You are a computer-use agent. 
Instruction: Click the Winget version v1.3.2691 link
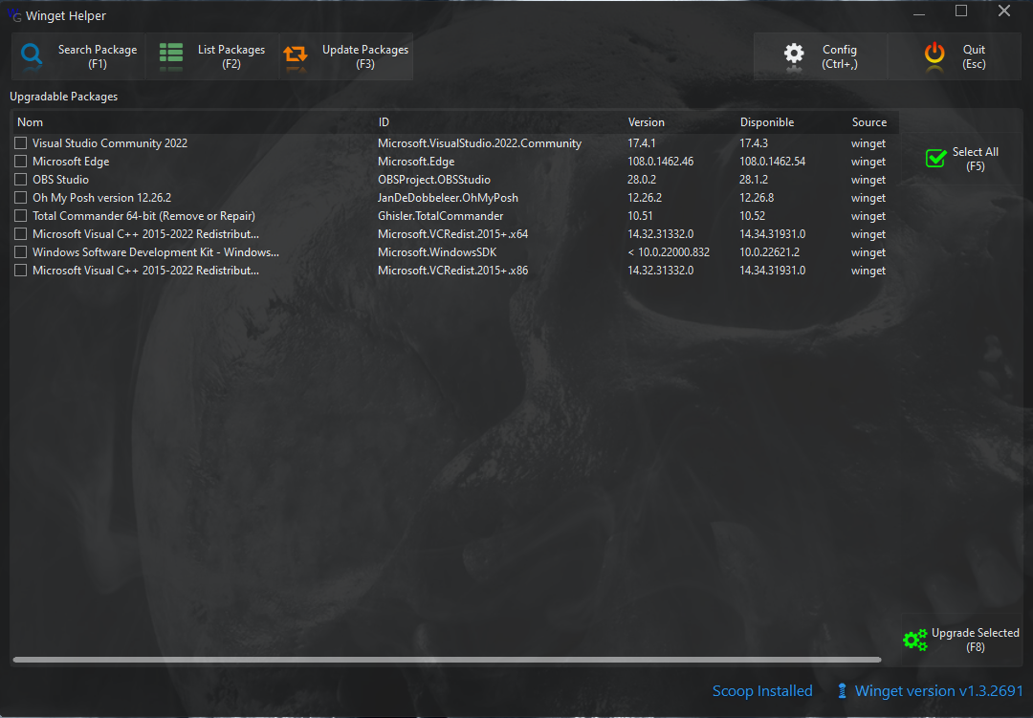click(939, 691)
